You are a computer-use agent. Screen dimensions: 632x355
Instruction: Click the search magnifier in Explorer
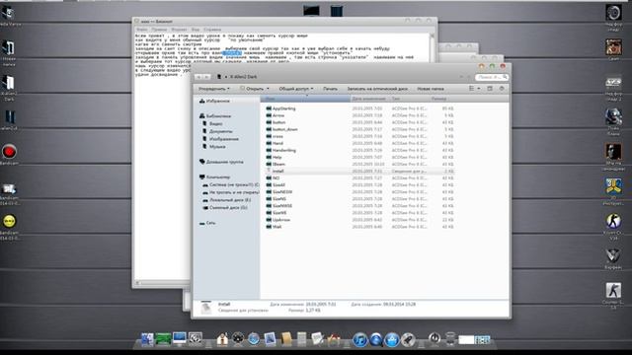[505, 77]
